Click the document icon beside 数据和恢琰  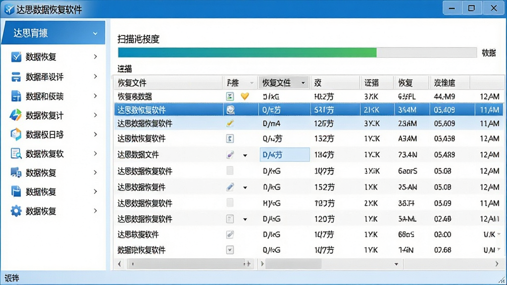pos(16,96)
